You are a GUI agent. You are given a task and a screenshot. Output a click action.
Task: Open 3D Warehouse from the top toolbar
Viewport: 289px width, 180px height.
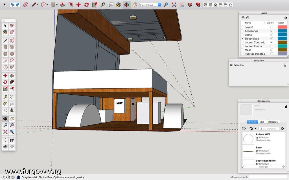click(x=190, y=5)
